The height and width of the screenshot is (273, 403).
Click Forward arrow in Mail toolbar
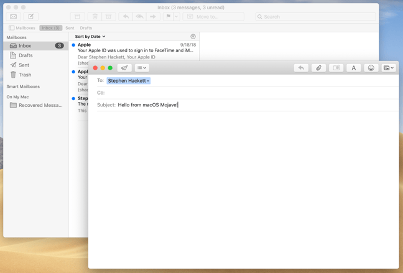click(153, 17)
